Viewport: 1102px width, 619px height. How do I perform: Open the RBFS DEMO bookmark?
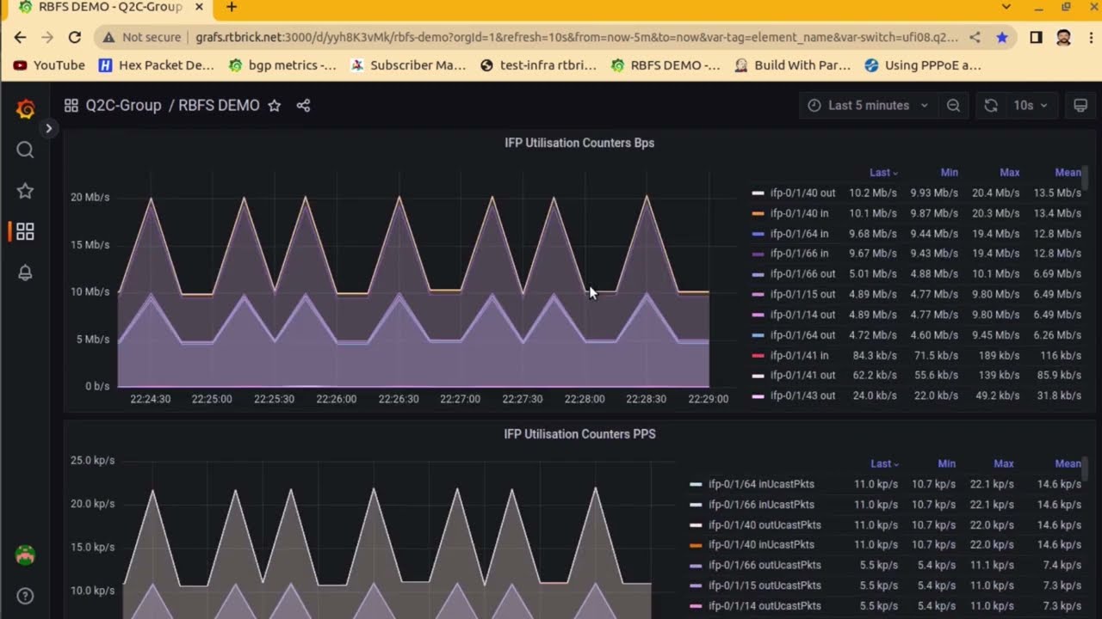[666, 65]
